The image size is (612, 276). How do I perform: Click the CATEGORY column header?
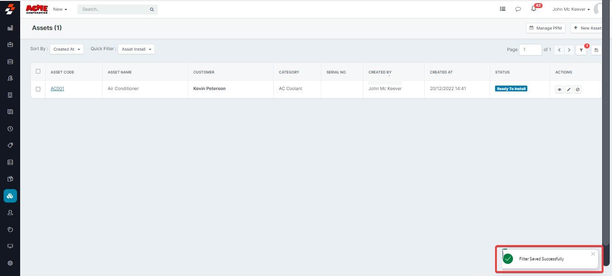tap(289, 72)
